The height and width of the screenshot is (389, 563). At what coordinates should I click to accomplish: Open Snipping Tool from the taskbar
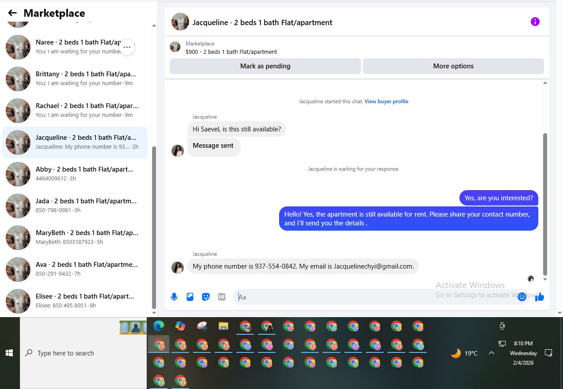coord(202,326)
